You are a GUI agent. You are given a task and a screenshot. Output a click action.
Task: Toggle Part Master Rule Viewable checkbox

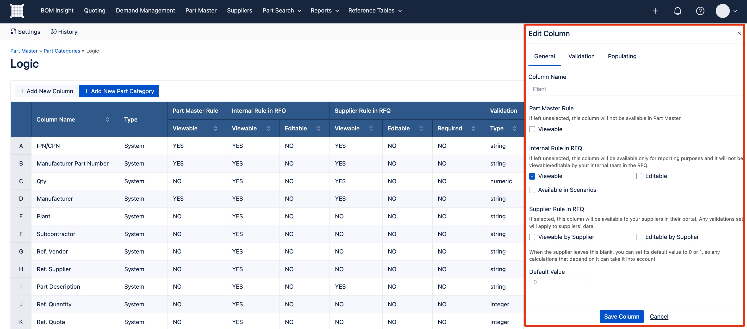532,129
